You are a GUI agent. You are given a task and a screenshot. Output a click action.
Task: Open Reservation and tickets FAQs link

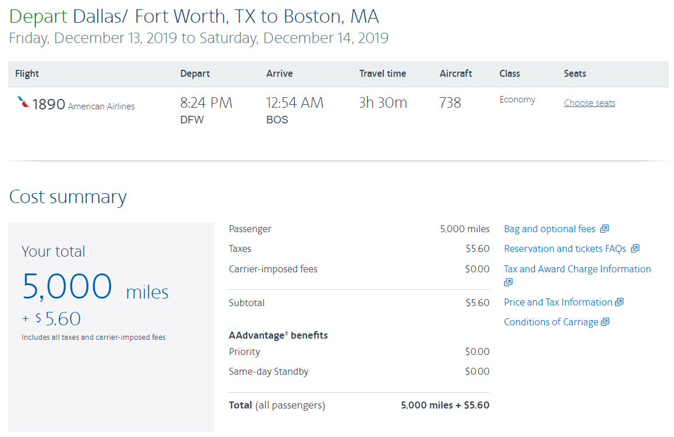tap(565, 248)
